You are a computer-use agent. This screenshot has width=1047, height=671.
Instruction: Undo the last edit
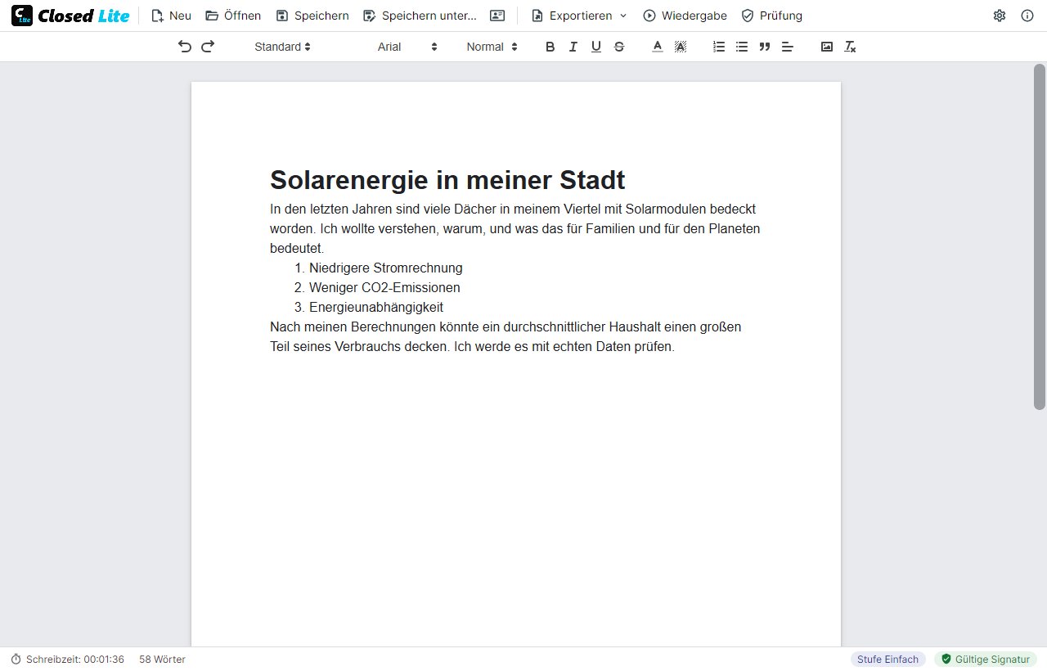coord(185,47)
